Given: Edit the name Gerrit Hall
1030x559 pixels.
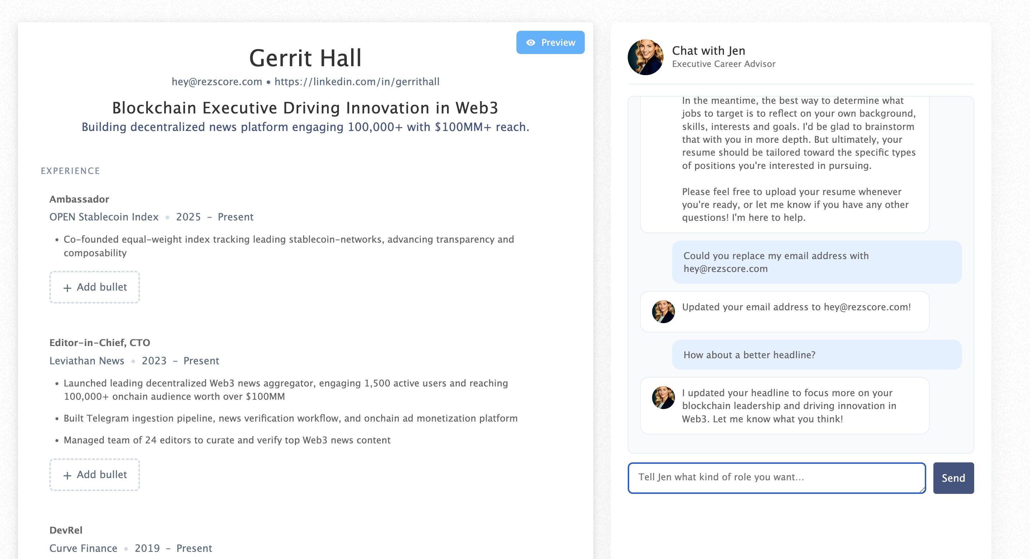Looking at the screenshot, I should (x=305, y=58).
